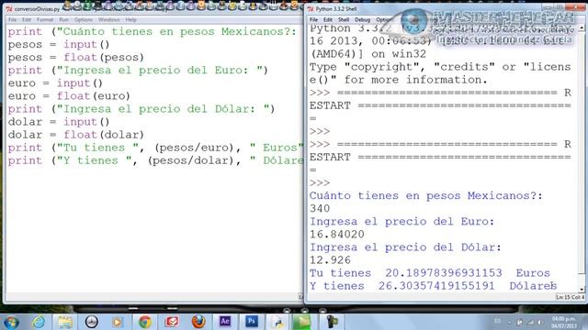Click the entered value 16.84020 in Shell
The width and height of the screenshot is (588, 330).
point(337,235)
